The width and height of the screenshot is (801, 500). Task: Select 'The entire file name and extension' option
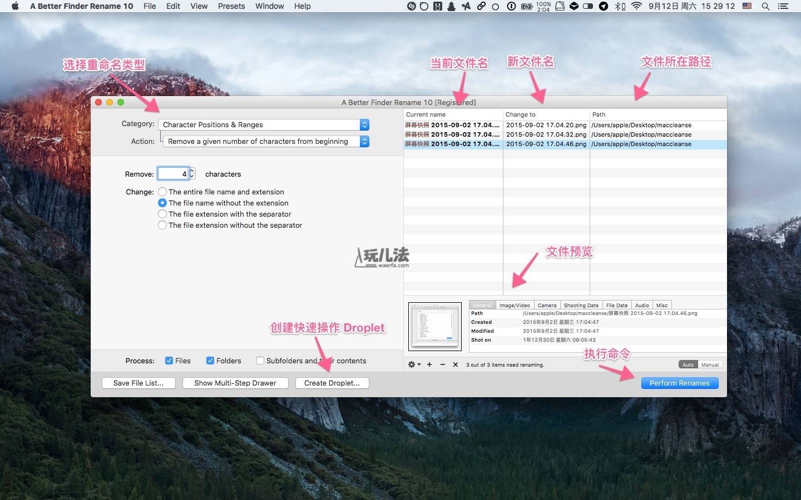pyautogui.click(x=162, y=192)
